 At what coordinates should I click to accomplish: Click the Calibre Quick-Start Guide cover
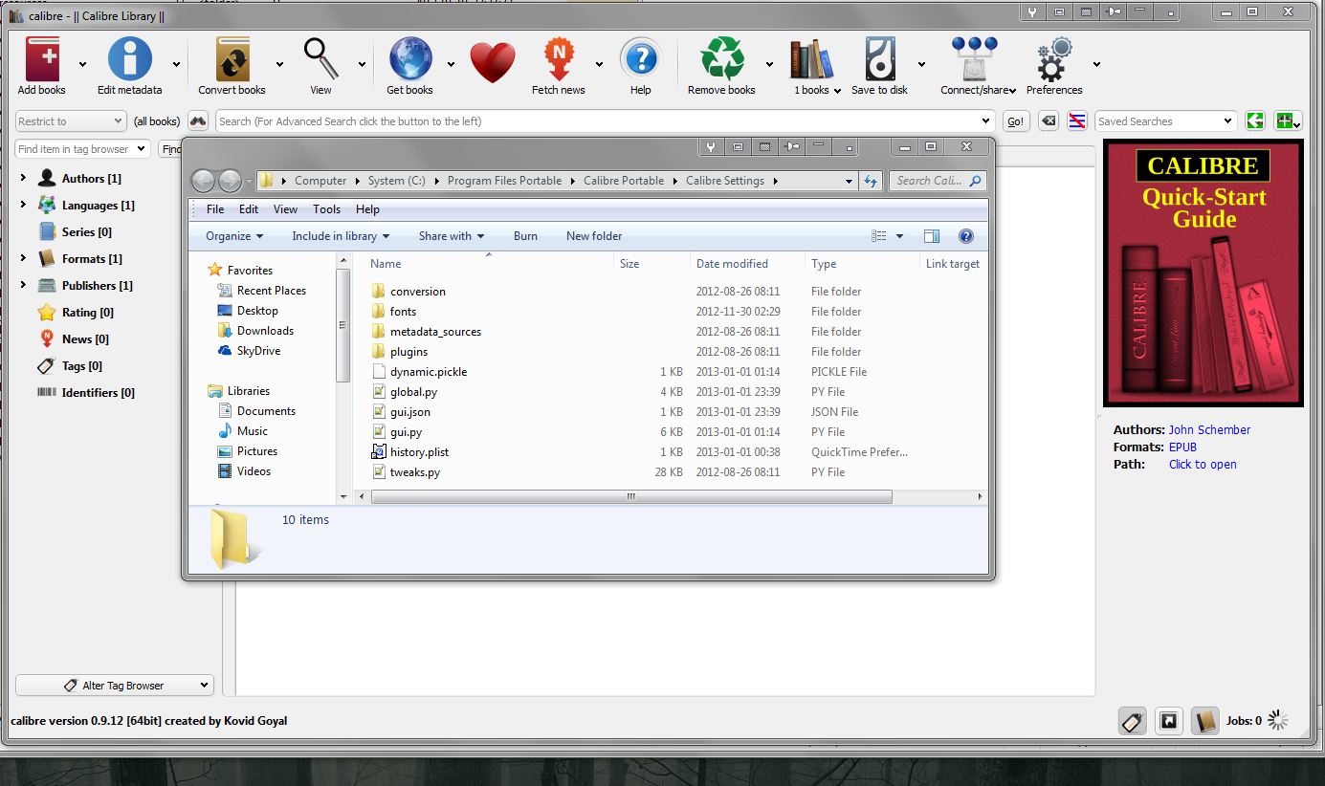[1204, 273]
